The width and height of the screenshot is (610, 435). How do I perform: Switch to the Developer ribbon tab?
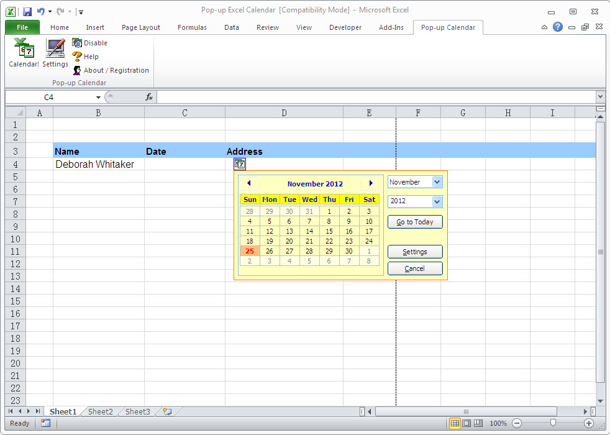tap(345, 27)
